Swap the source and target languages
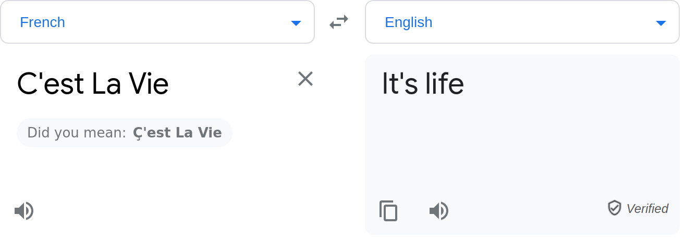The height and width of the screenshot is (240, 685). coord(339,22)
